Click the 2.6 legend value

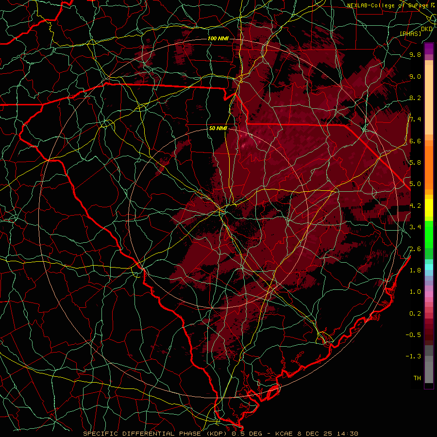pos(415,249)
